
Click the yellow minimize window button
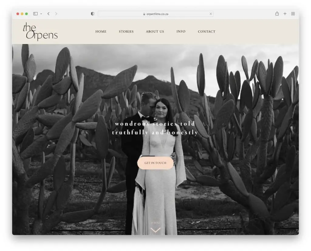pyautogui.click(x=22, y=14)
